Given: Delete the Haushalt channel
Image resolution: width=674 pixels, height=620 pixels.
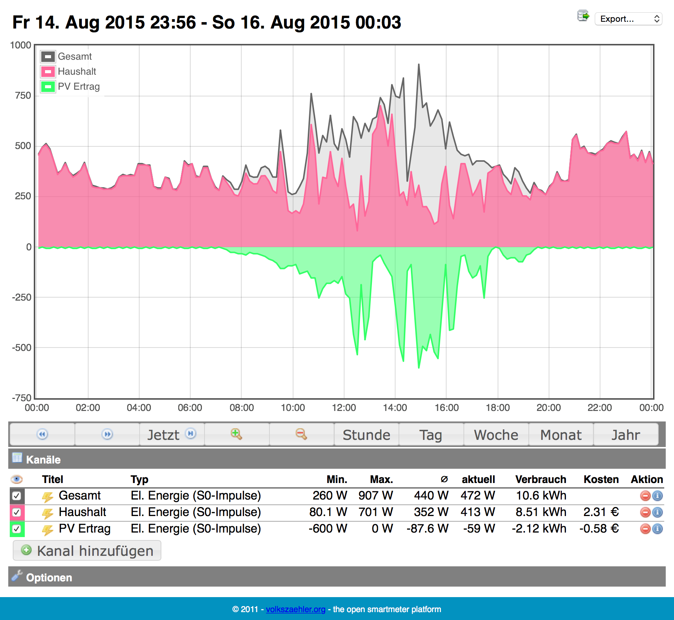Looking at the screenshot, I should [645, 512].
